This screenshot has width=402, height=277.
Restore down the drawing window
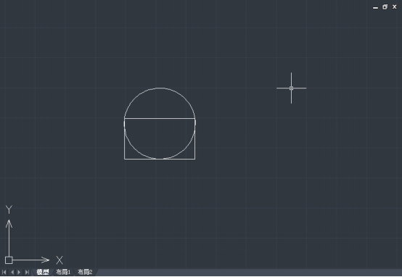tap(385, 7)
